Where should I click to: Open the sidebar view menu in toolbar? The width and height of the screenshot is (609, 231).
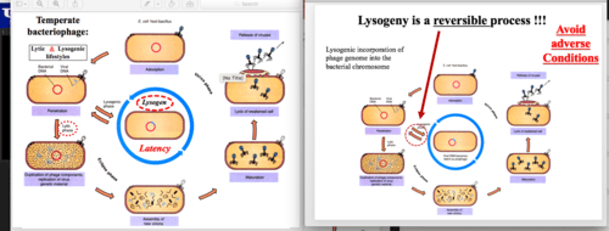click(20, 4)
